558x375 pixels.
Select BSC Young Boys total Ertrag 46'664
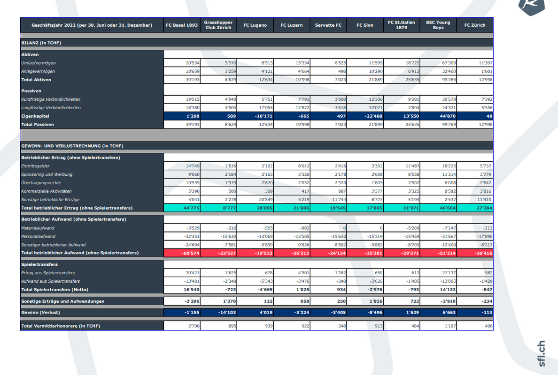tap(438, 208)
